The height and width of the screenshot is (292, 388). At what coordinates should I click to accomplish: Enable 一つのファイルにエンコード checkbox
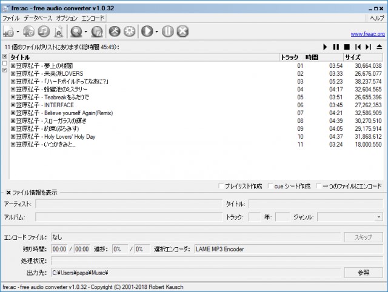(x=319, y=186)
